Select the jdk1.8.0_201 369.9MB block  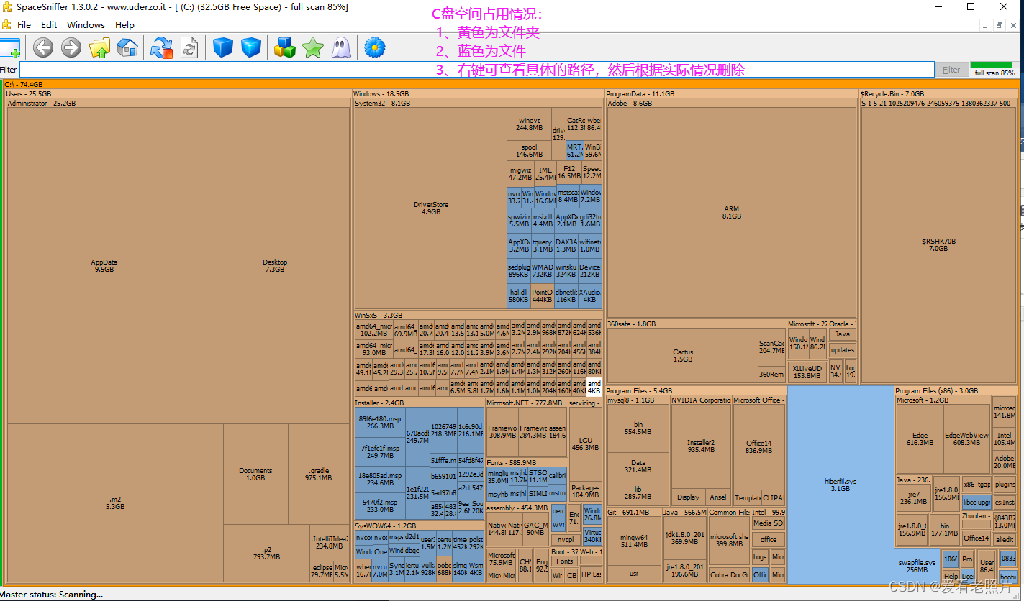pyautogui.click(x=685, y=538)
